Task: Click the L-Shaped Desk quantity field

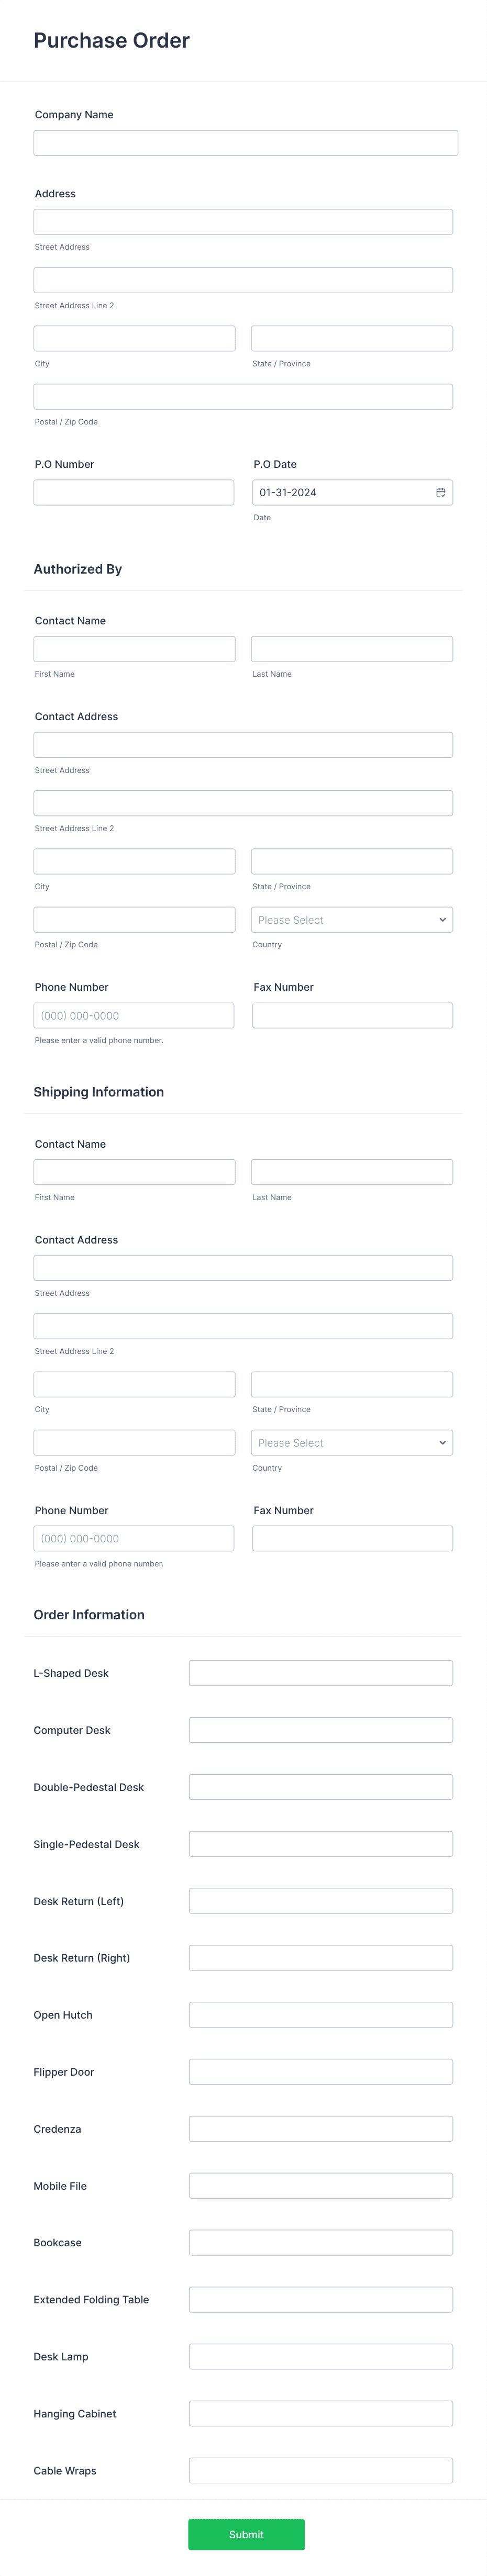Action: coord(321,1673)
